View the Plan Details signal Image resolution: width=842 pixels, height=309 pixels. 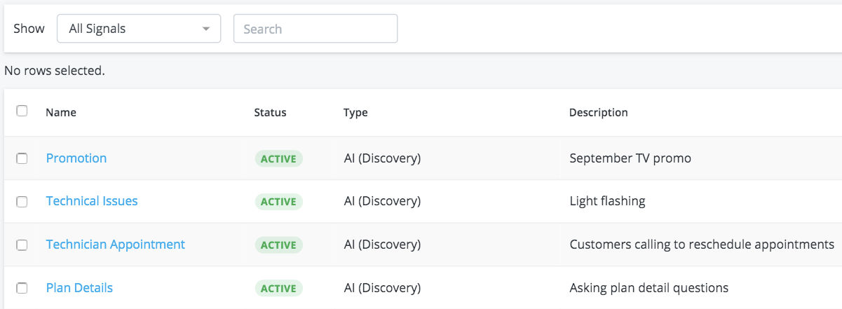tap(79, 288)
